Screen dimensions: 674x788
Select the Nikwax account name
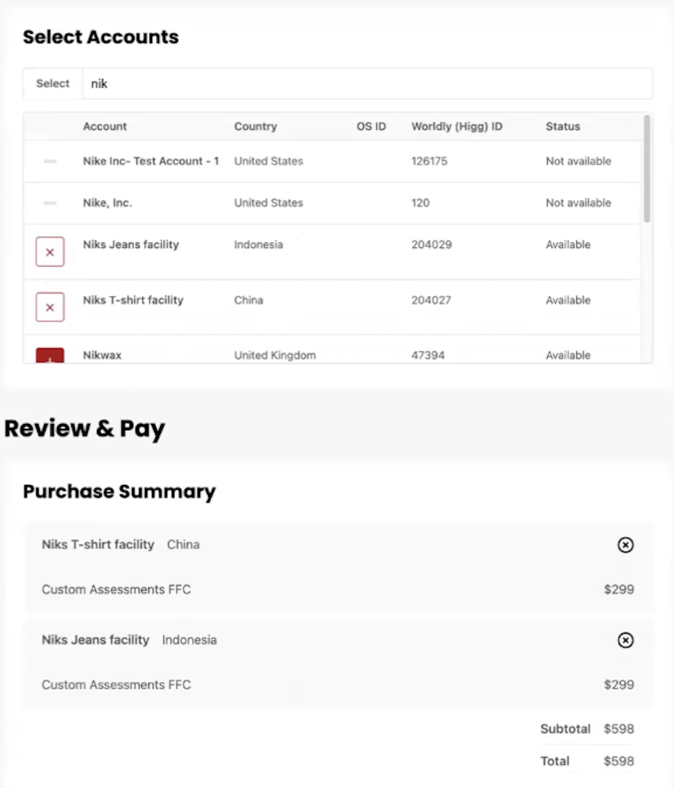point(102,355)
